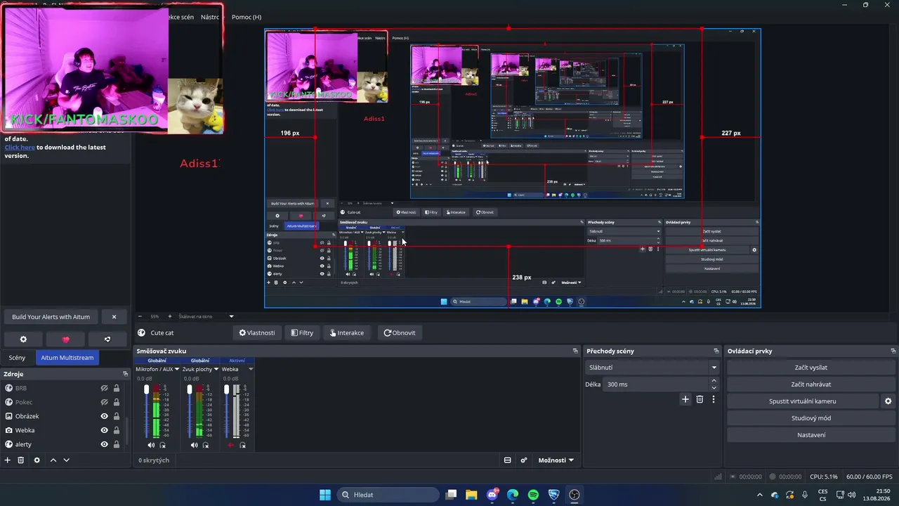Image resolution: width=899 pixels, height=506 pixels.
Task: Toggle lock on Webka source
Action: point(117,430)
